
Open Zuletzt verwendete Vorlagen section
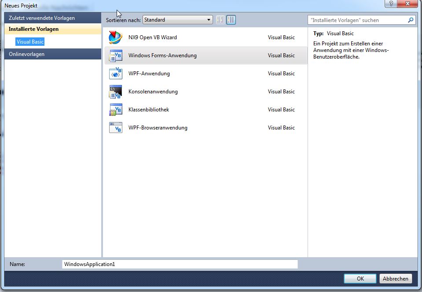click(53, 18)
